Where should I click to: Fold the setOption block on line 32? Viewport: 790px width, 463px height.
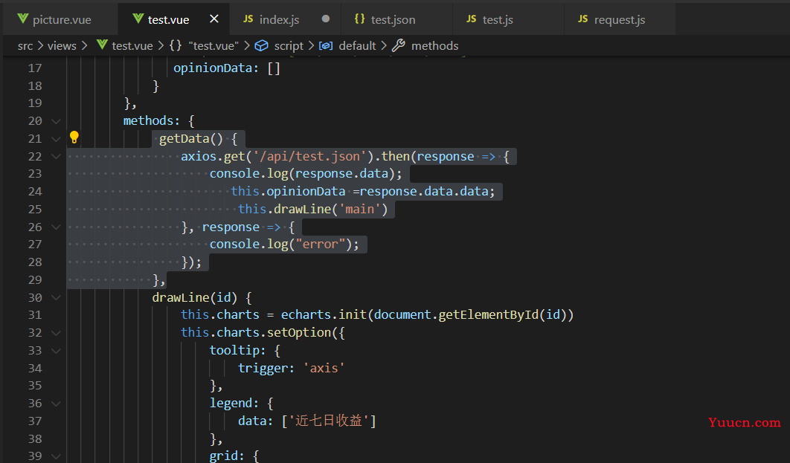pos(56,333)
